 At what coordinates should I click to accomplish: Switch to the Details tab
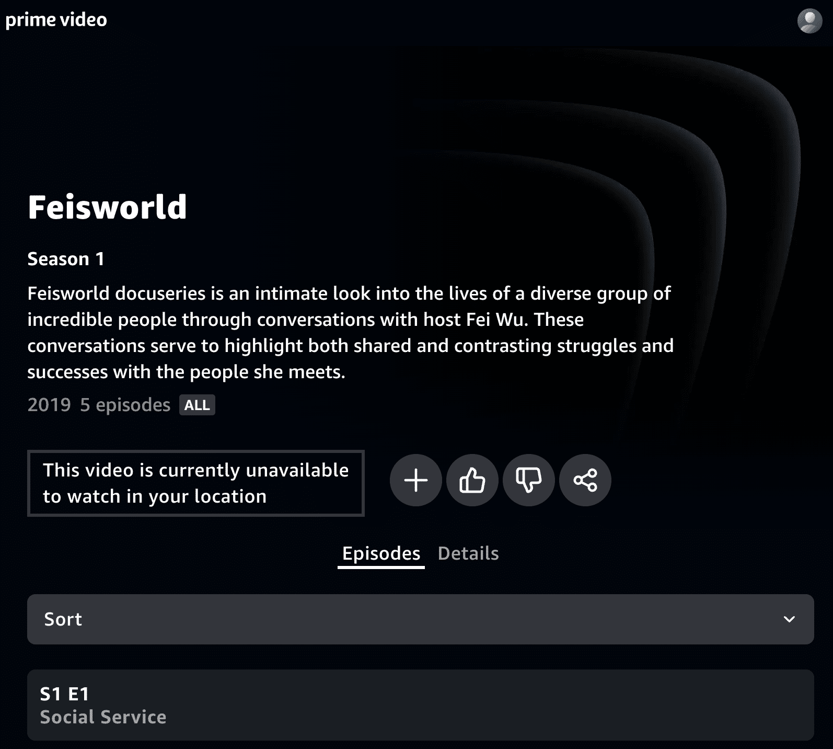point(468,553)
